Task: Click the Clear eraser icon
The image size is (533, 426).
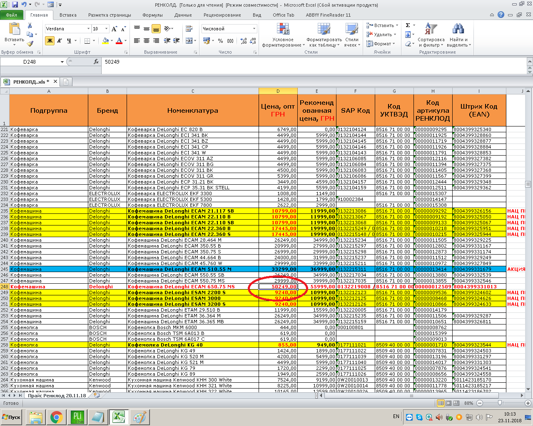Action: pyautogui.click(x=408, y=44)
